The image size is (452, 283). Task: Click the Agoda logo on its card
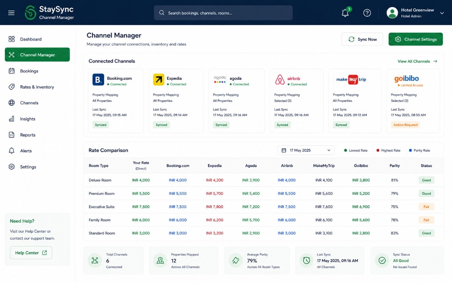[220, 80]
